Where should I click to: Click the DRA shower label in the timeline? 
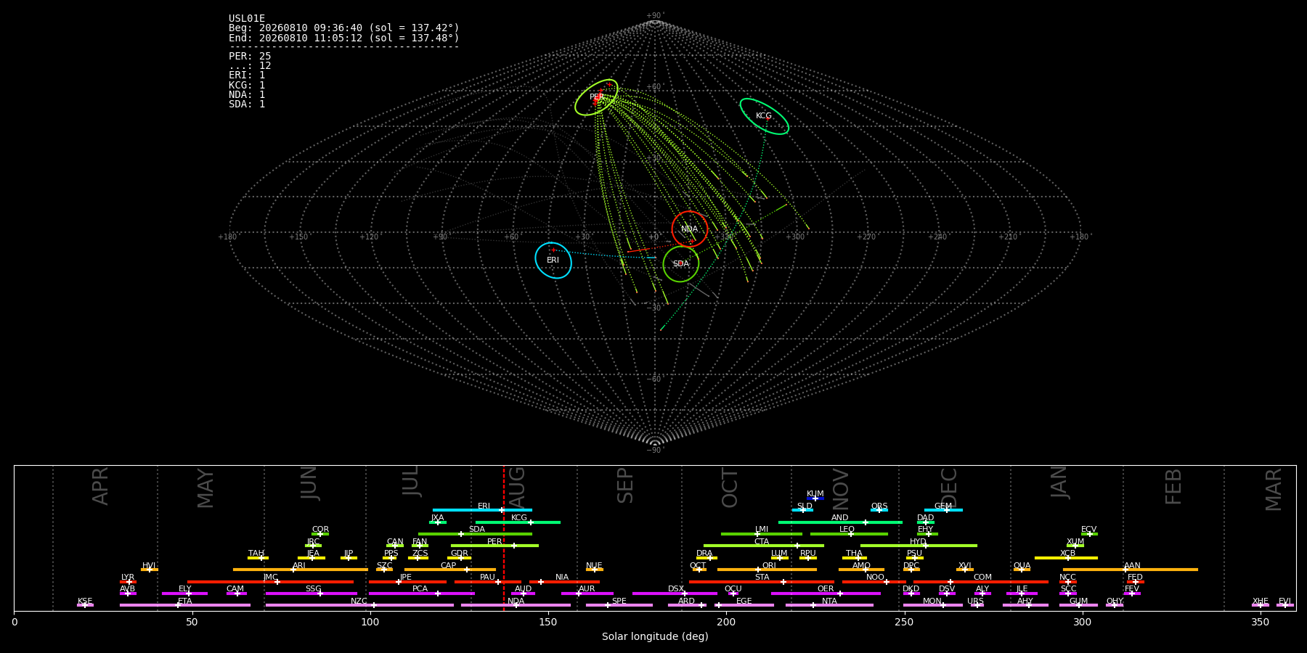pyautogui.click(x=704, y=554)
